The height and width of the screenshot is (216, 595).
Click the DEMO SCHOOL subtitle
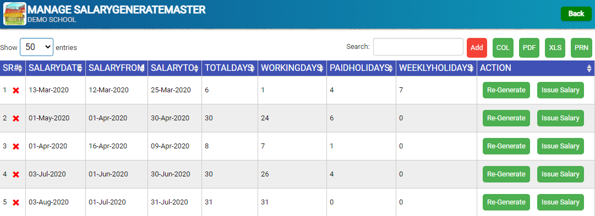(x=52, y=20)
